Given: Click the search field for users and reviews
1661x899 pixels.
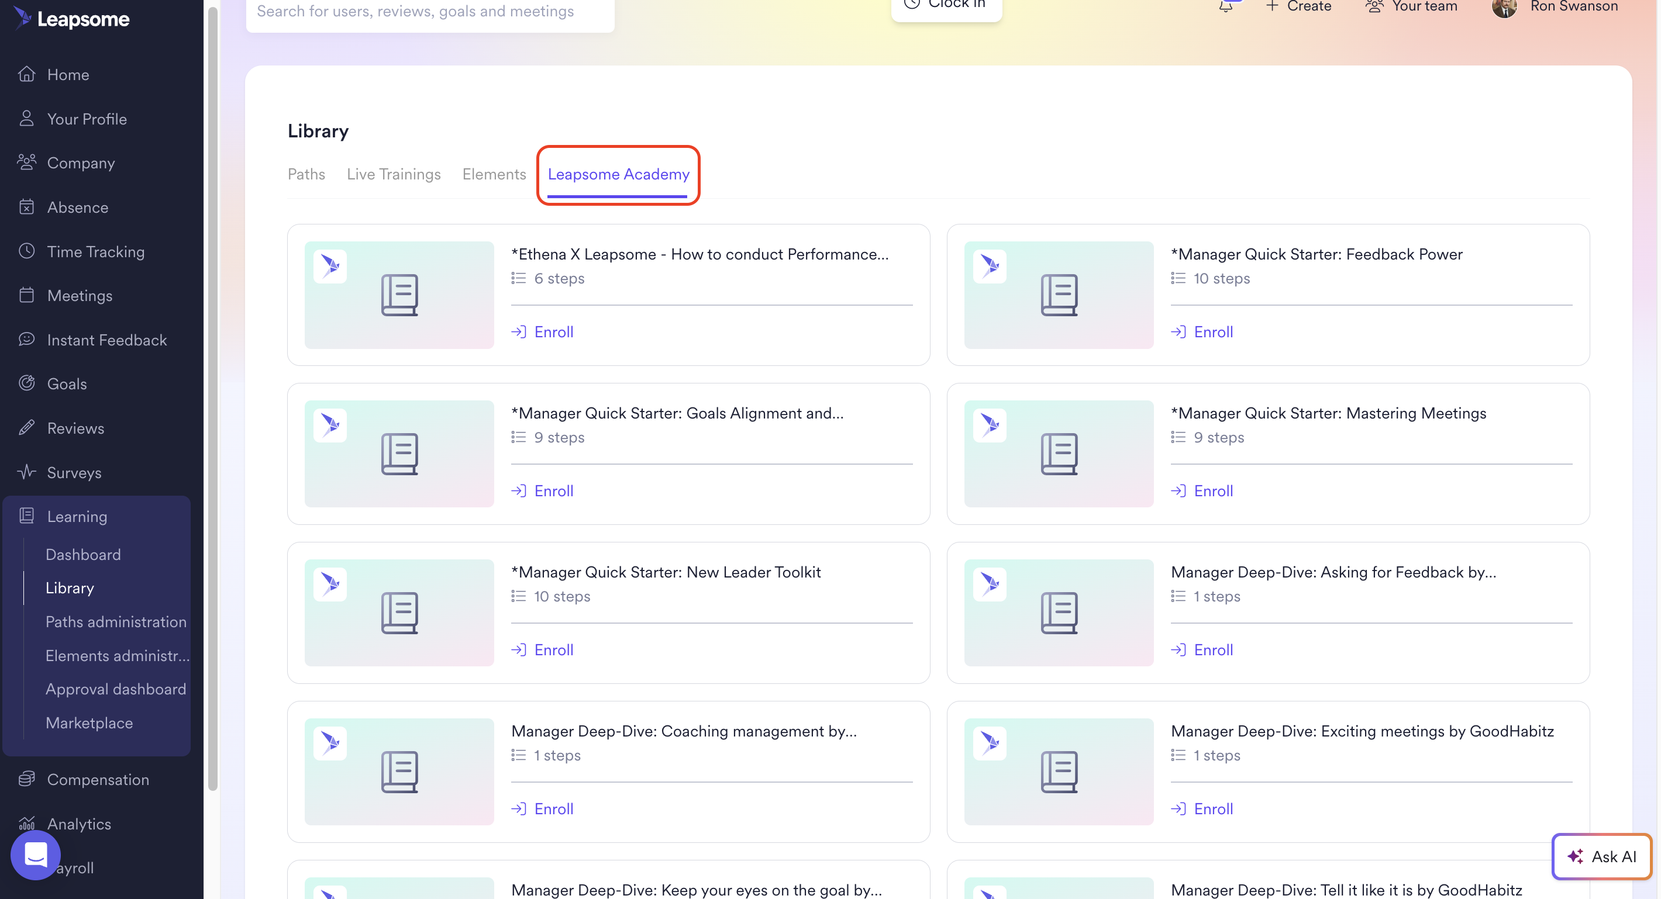Looking at the screenshot, I should coord(430,12).
